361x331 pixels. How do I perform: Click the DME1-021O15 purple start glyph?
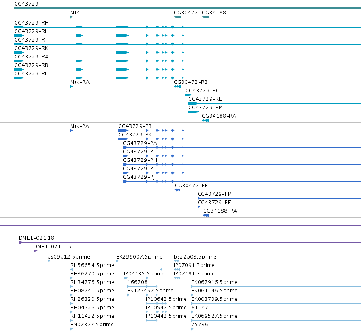point(35,251)
